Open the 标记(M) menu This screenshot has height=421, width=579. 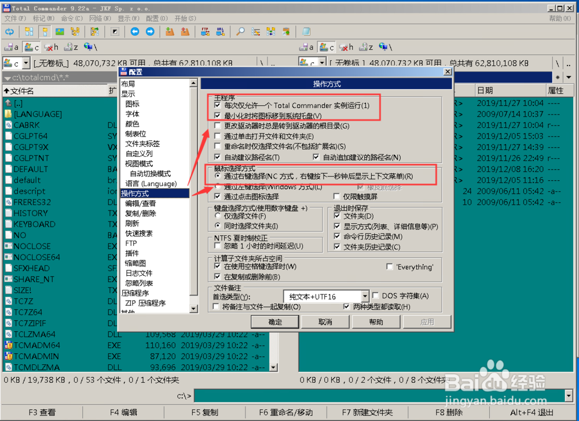click(43, 18)
